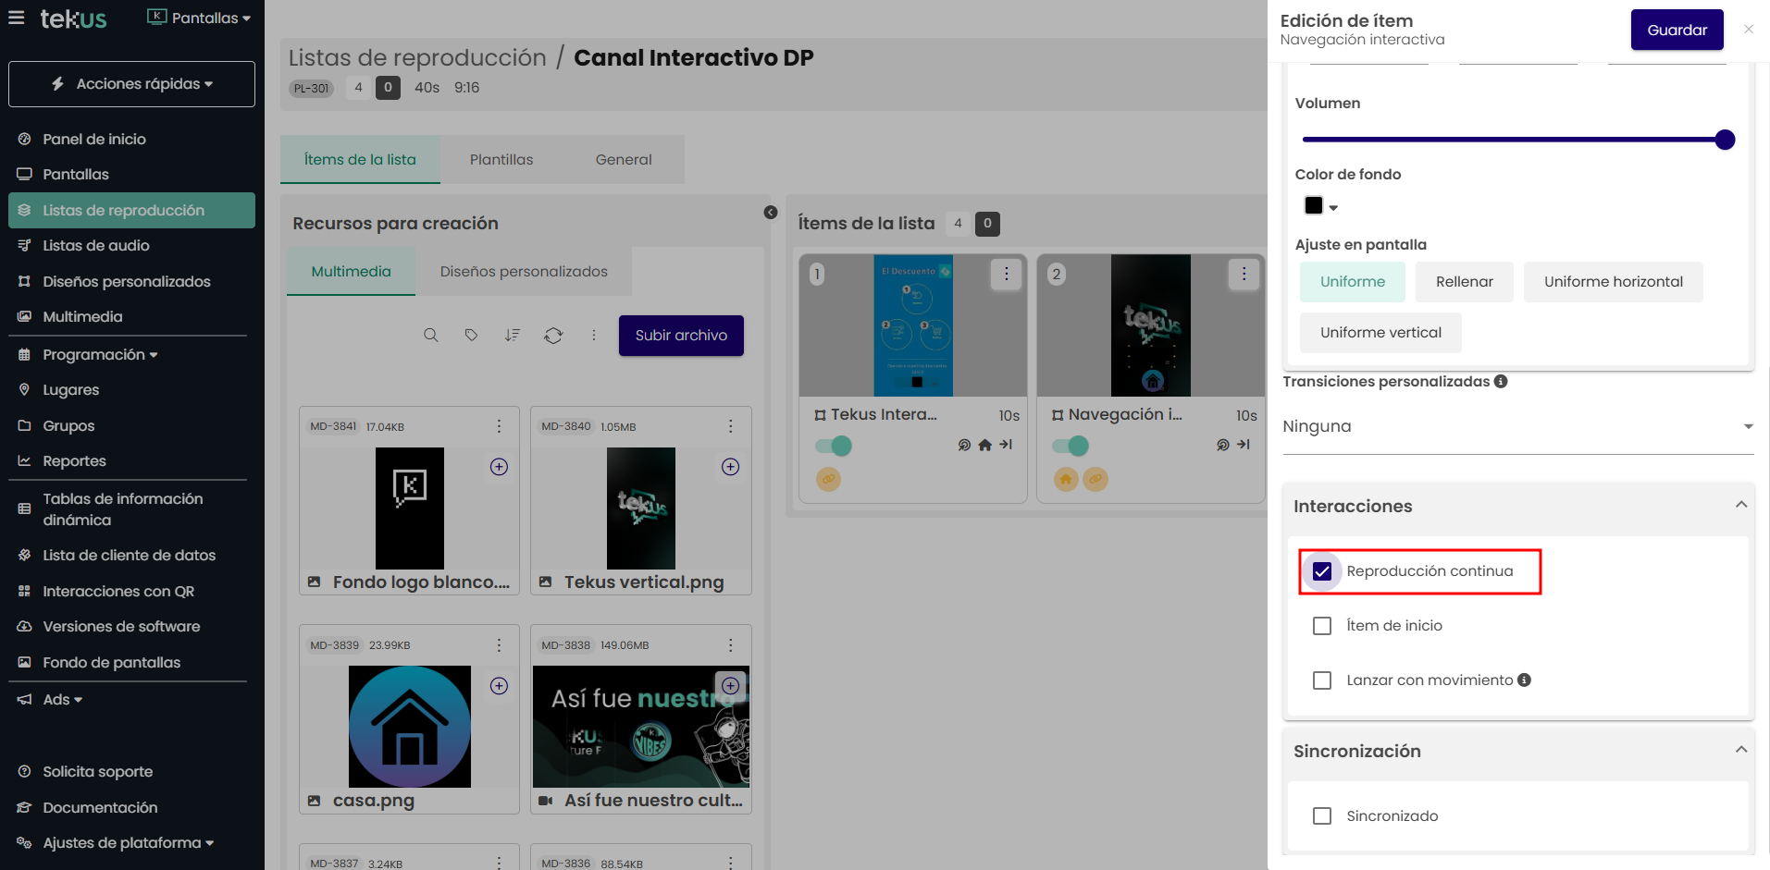Select the casa.png thumbnail

(409, 727)
